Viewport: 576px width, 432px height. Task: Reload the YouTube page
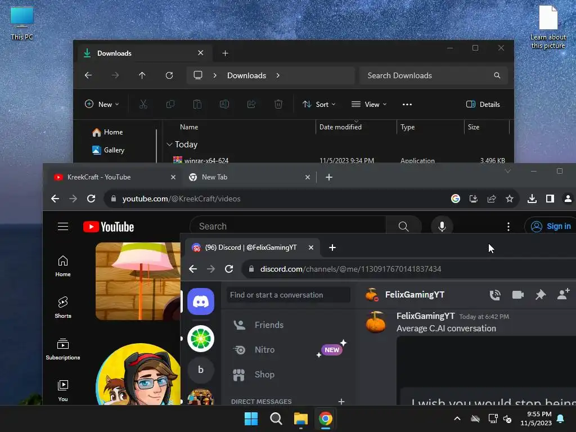coord(91,199)
